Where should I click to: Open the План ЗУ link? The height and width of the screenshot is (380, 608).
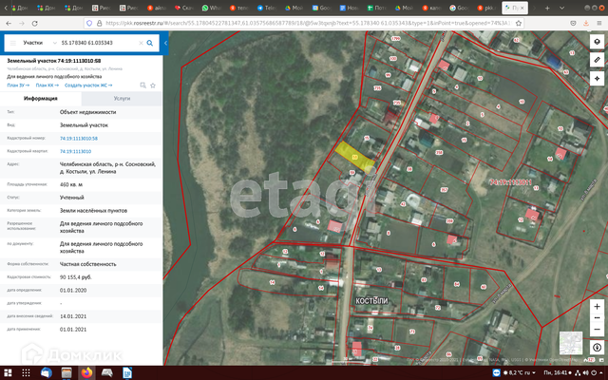click(19, 85)
